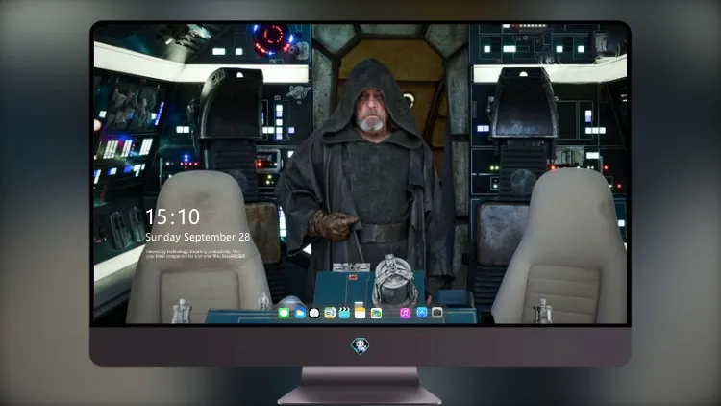Open the pink Music app in dock
The image size is (721, 406).
click(x=405, y=313)
